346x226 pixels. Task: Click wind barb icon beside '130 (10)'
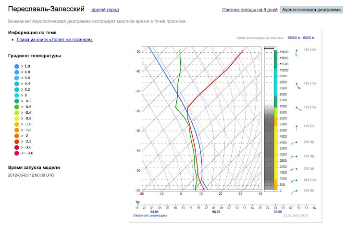299,108
